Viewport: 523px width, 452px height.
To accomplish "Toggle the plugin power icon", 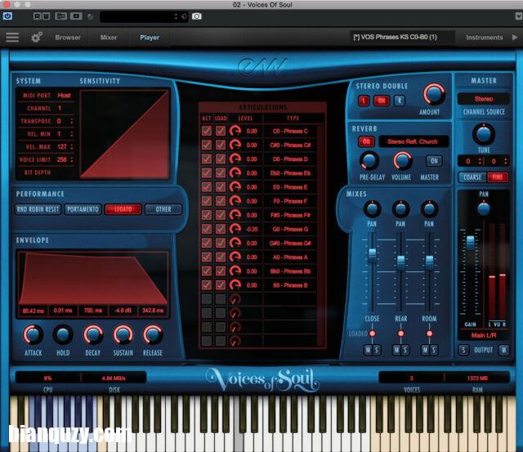I will click(7, 16).
